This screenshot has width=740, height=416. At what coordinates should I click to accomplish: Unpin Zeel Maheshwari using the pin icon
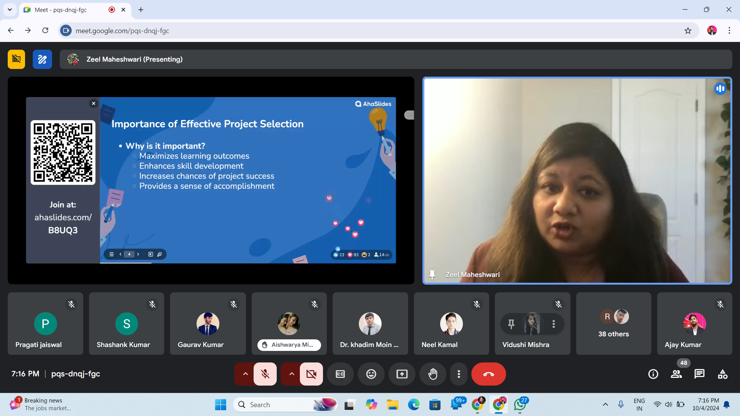click(x=432, y=275)
